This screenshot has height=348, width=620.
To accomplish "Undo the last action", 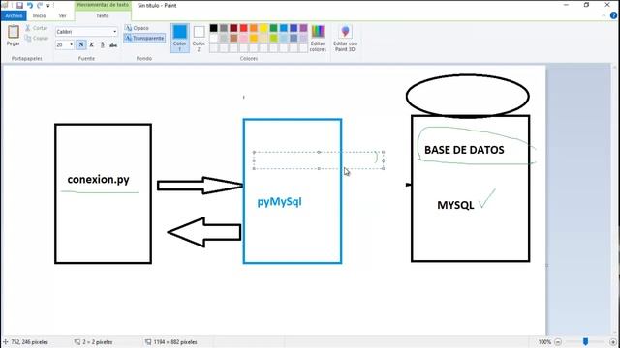I will pyautogui.click(x=30, y=5).
